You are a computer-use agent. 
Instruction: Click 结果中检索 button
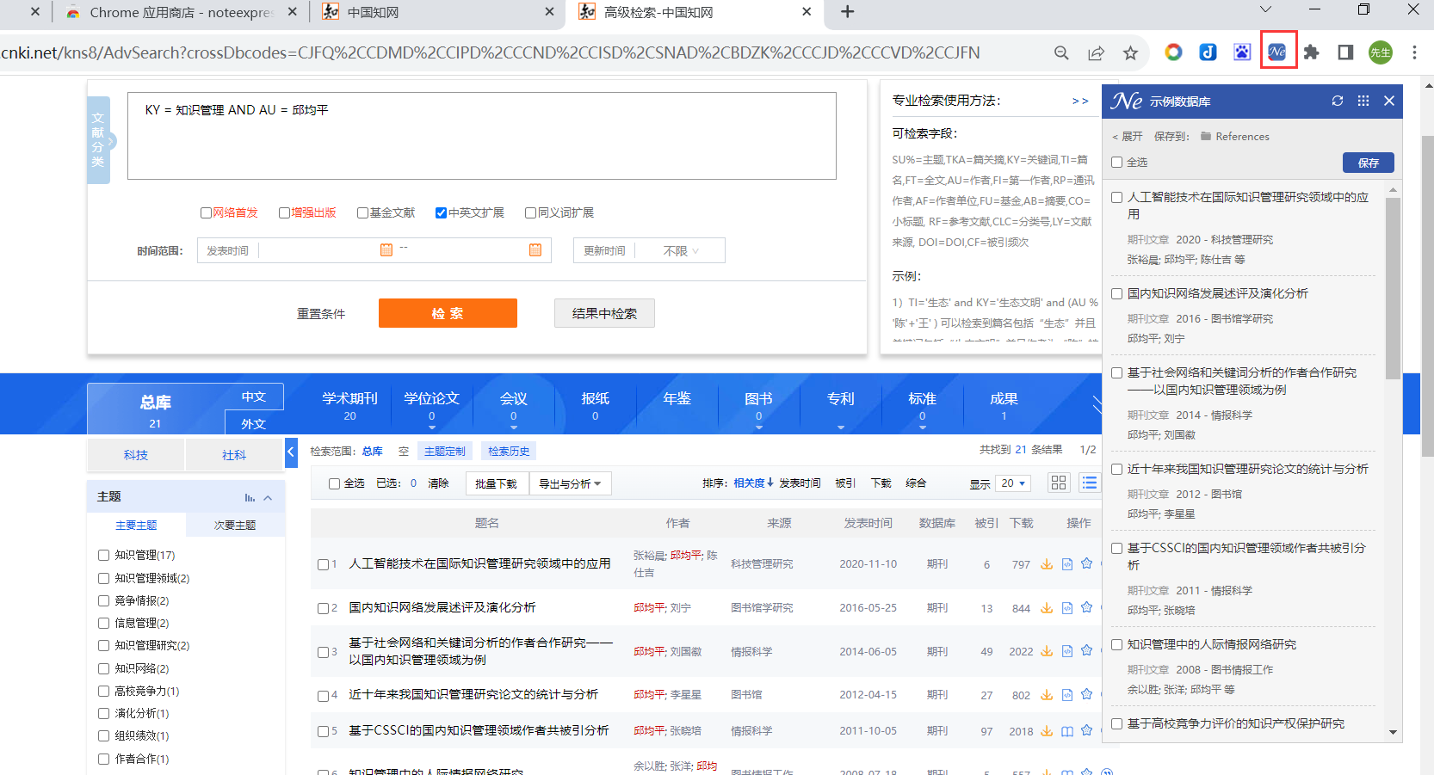604,313
